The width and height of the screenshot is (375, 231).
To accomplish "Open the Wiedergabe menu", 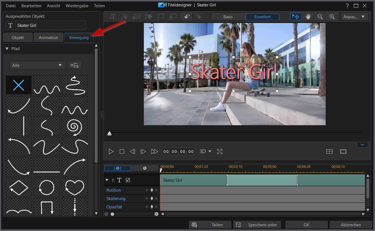I will coord(77,6).
